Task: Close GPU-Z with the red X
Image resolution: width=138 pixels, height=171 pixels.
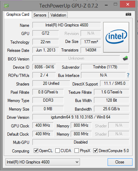Action: pyautogui.click(x=128, y=4)
